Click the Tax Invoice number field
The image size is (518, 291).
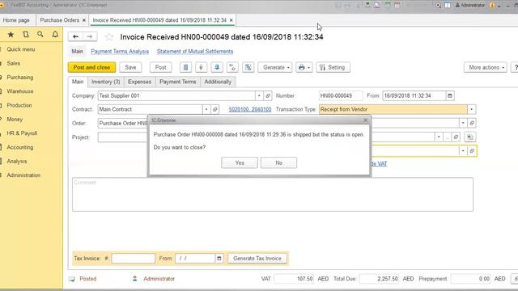click(x=133, y=259)
